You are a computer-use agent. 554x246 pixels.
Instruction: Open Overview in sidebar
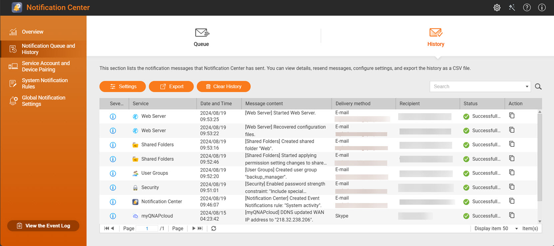tap(43, 32)
